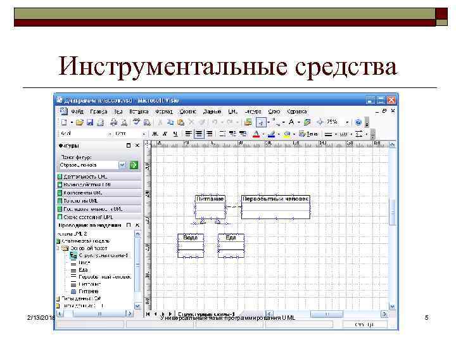The width and height of the screenshot is (456, 342).
Task: Select the Text tool (A)
Action: [x=291, y=122]
